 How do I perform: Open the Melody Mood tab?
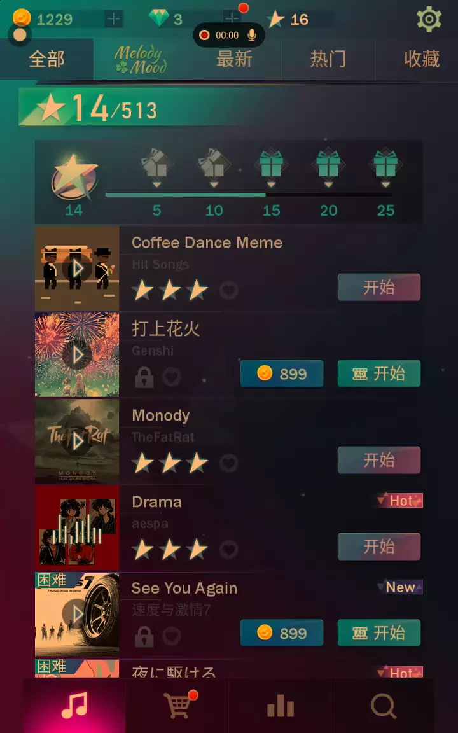(141, 59)
